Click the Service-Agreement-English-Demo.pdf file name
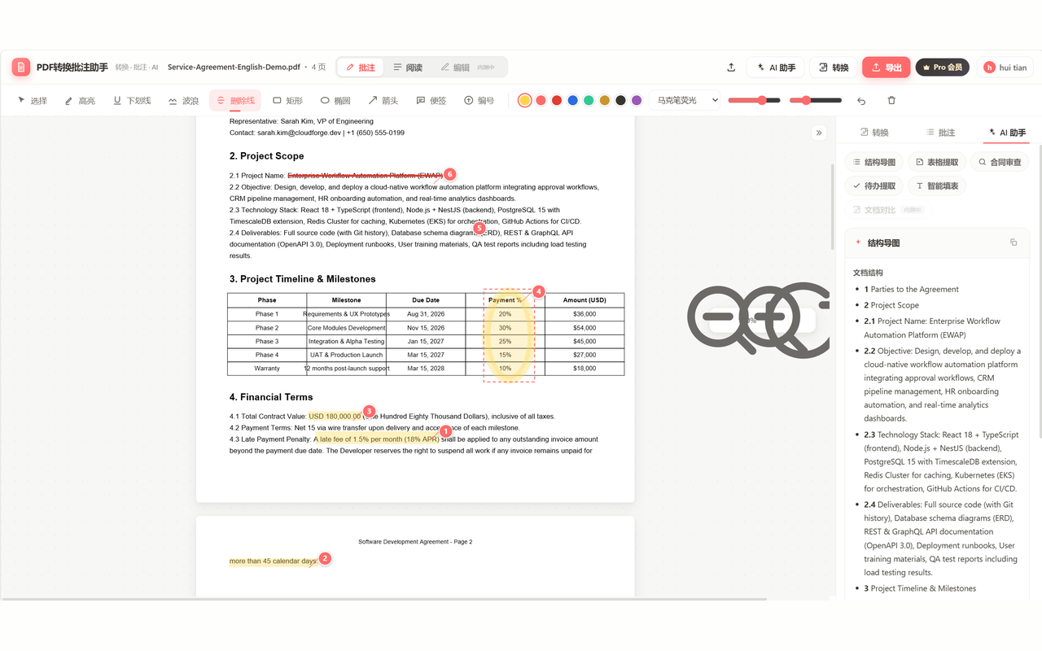1042x651 pixels. click(234, 68)
